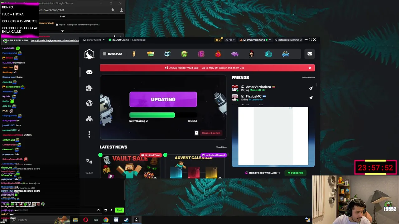This screenshot has width=399, height=224.
Task: Launch the Hypixel server quick play icon
Action: [134, 54]
